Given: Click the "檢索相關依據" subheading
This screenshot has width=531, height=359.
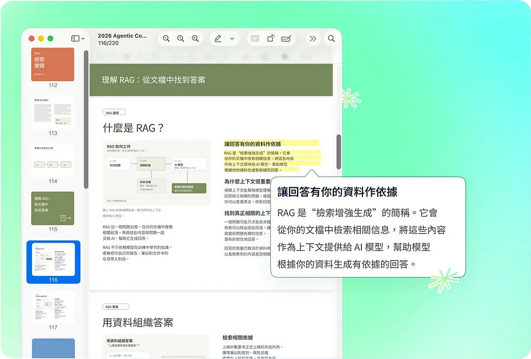Looking at the screenshot, I should (237, 337).
